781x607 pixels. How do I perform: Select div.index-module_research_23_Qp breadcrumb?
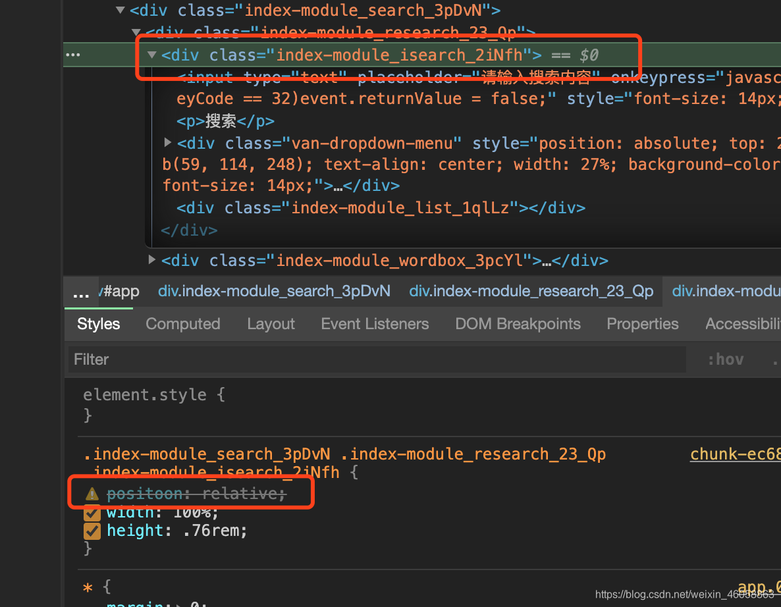pyautogui.click(x=531, y=291)
